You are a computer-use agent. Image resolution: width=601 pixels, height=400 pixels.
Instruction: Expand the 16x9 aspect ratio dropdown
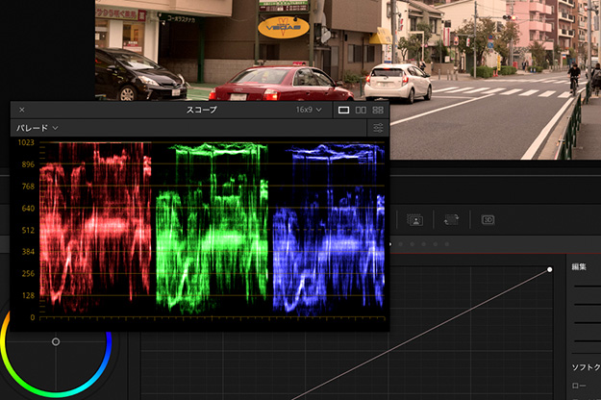pyautogui.click(x=309, y=111)
